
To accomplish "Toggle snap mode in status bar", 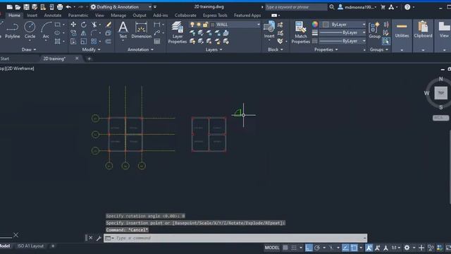I will (x=294, y=248).
